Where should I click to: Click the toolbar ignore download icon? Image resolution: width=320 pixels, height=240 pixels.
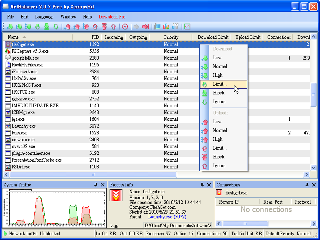(56, 26)
